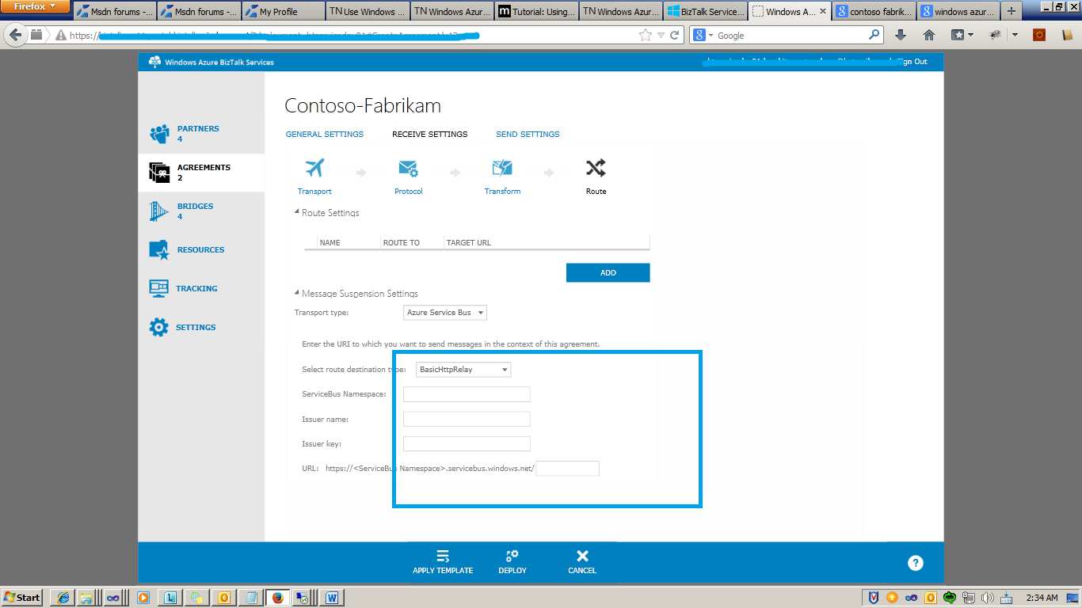Image resolution: width=1082 pixels, height=608 pixels.
Task: Switch to the General Settings tab
Action: 325,135
